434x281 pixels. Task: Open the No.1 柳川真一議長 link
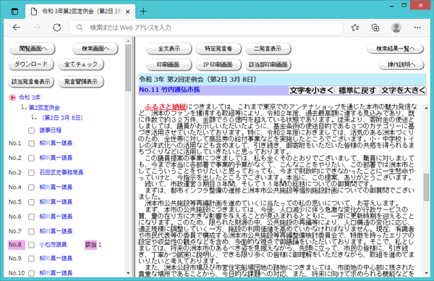pyautogui.click(x=56, y=143)
